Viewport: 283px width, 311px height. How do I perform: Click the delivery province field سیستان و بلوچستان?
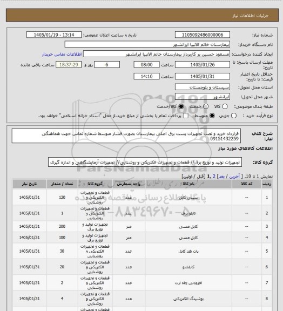[x=203, y=87]
